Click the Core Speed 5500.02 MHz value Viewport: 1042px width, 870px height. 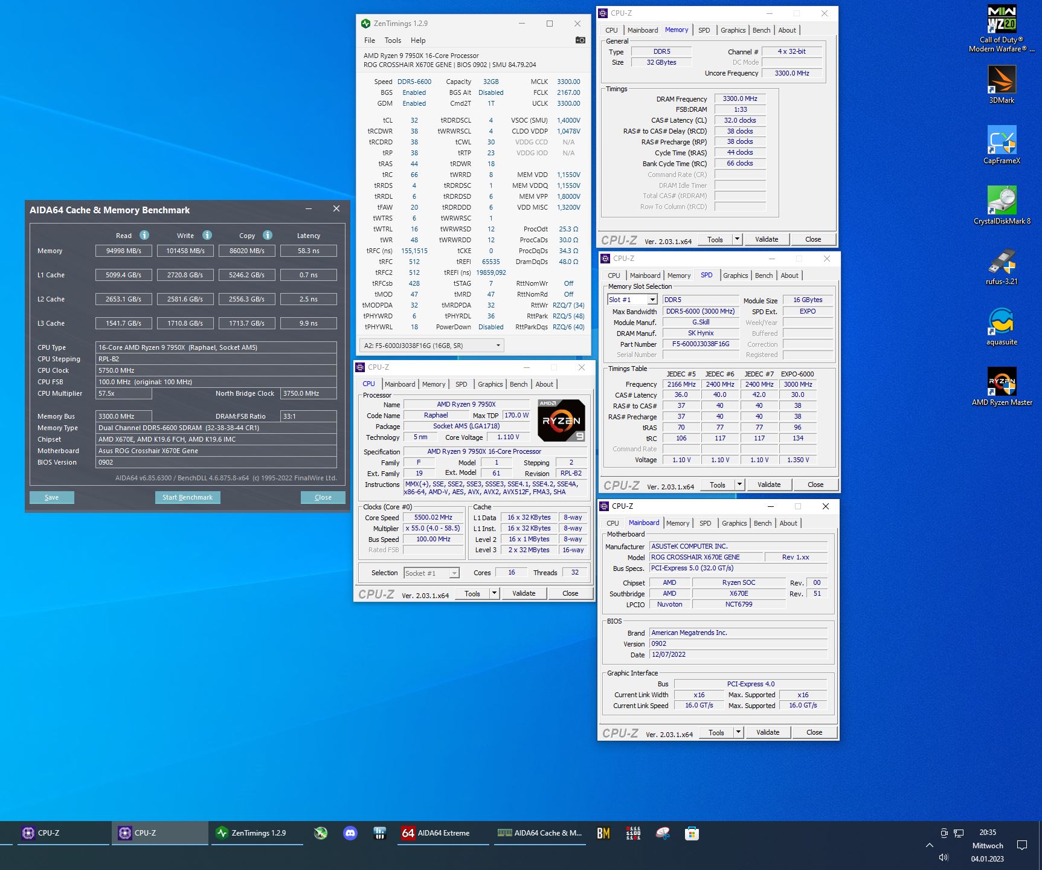click(433, 518)
